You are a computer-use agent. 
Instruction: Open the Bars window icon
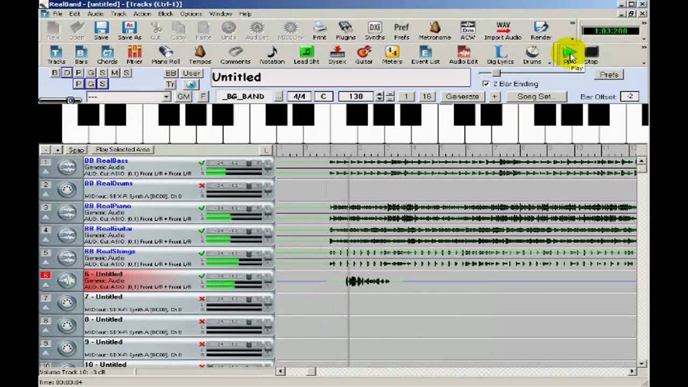[x=81, y=54]
